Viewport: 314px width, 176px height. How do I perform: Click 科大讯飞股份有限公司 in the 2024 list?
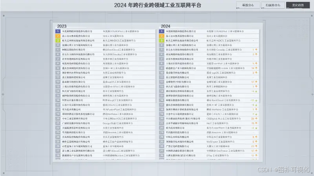point(177,87)
